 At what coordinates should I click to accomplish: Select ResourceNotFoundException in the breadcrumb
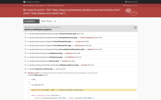coord(34,6)
